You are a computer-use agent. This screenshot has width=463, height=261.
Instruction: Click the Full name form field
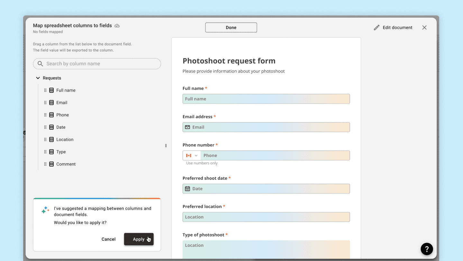tap(266, 99)
